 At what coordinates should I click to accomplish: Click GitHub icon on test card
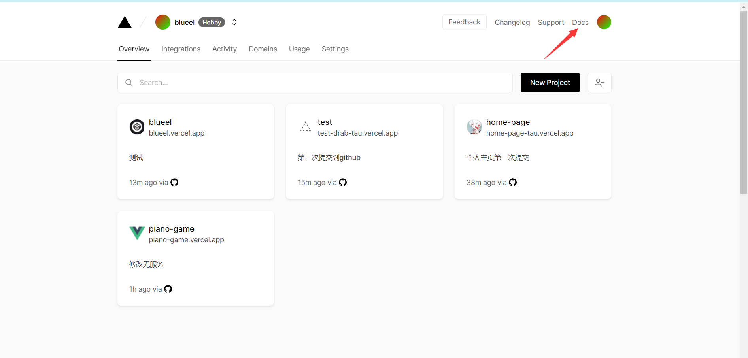pyautogui.click(x=343, y=182)
